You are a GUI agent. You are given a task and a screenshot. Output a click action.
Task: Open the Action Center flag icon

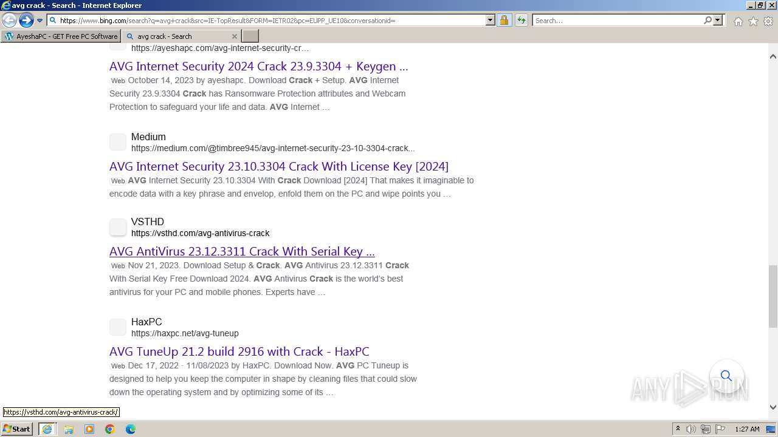(x=720, y=429)
